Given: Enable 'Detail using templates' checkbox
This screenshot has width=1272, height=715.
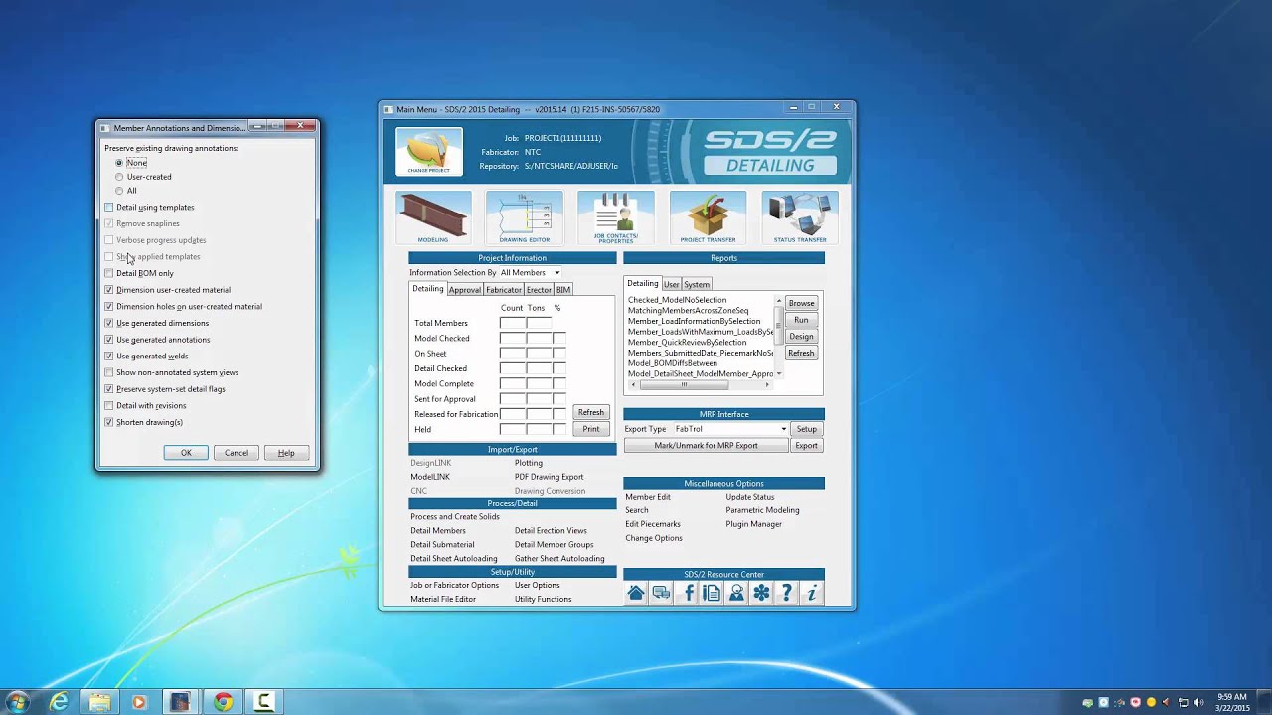Looking at the screenshot, I should coord(109,208).
